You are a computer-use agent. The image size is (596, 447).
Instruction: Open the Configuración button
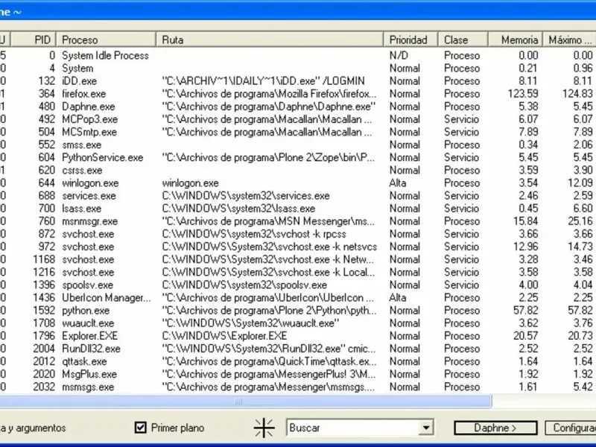click(x=571, y=428)
